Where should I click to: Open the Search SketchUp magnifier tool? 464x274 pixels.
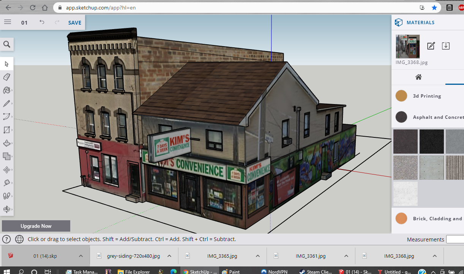tap(7, 44)
